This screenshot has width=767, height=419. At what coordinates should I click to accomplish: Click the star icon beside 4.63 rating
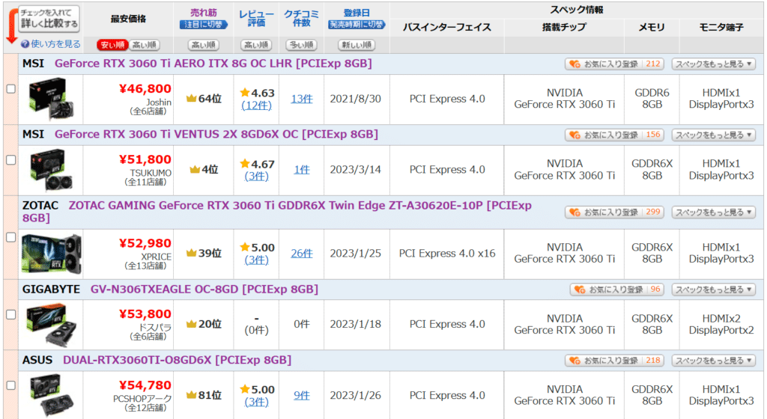click(245, 92)
